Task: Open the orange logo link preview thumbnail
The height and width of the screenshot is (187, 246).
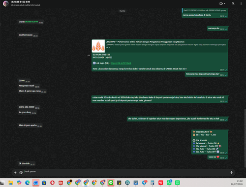Action: coord(98,46)
